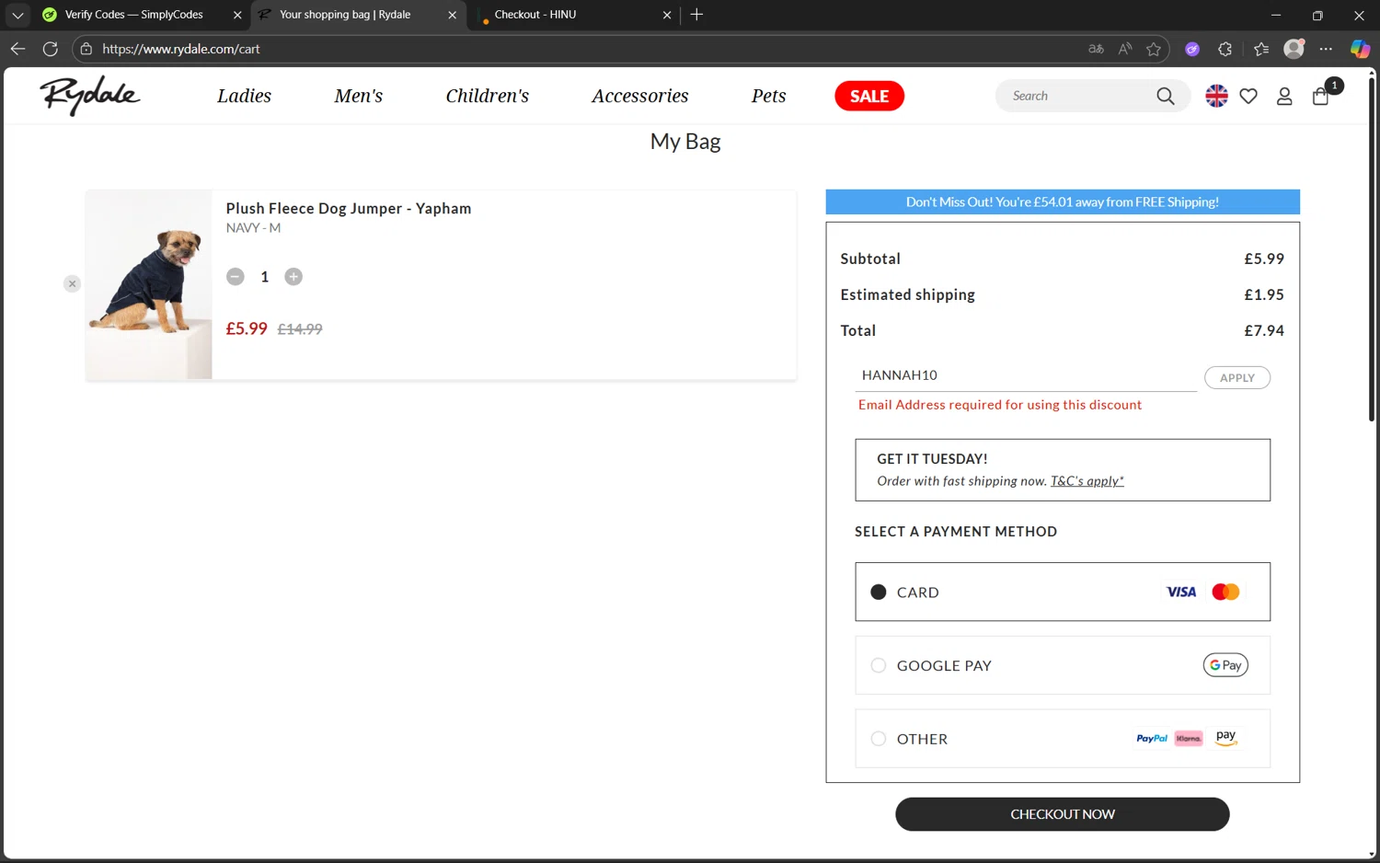Refresh the page
Image resolution: width=1380 pixels, height=863 pixels.
pos(51,49)
